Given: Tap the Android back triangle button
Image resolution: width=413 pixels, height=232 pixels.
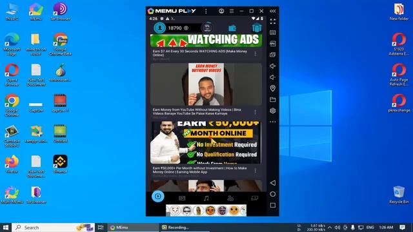Looking at the screenshot, I should click(273, 183).
